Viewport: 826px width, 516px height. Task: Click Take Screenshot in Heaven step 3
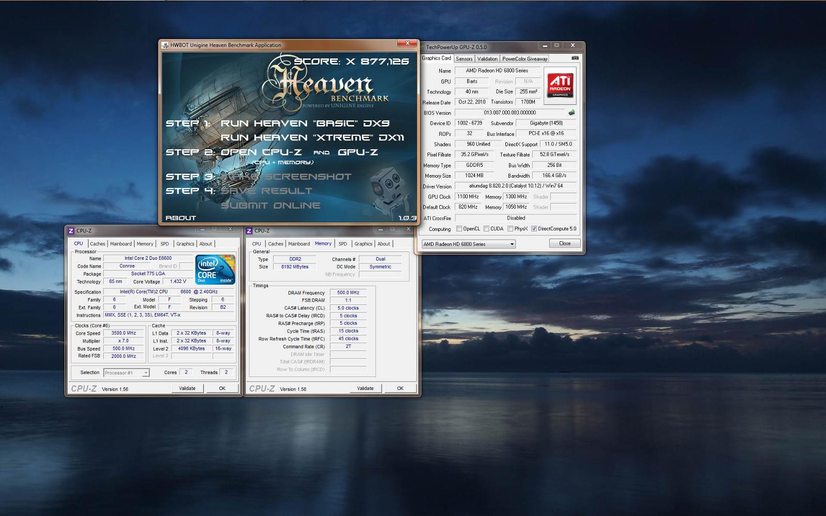point(286,177)
